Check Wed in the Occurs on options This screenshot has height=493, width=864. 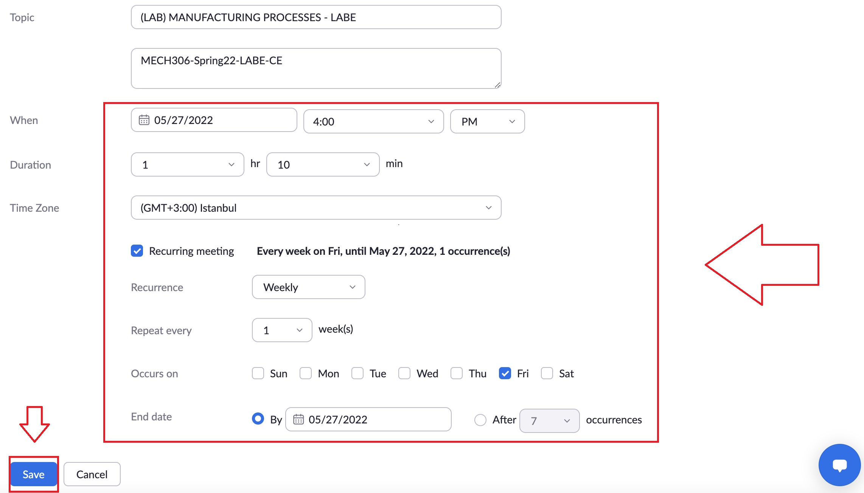pos(404,373)
